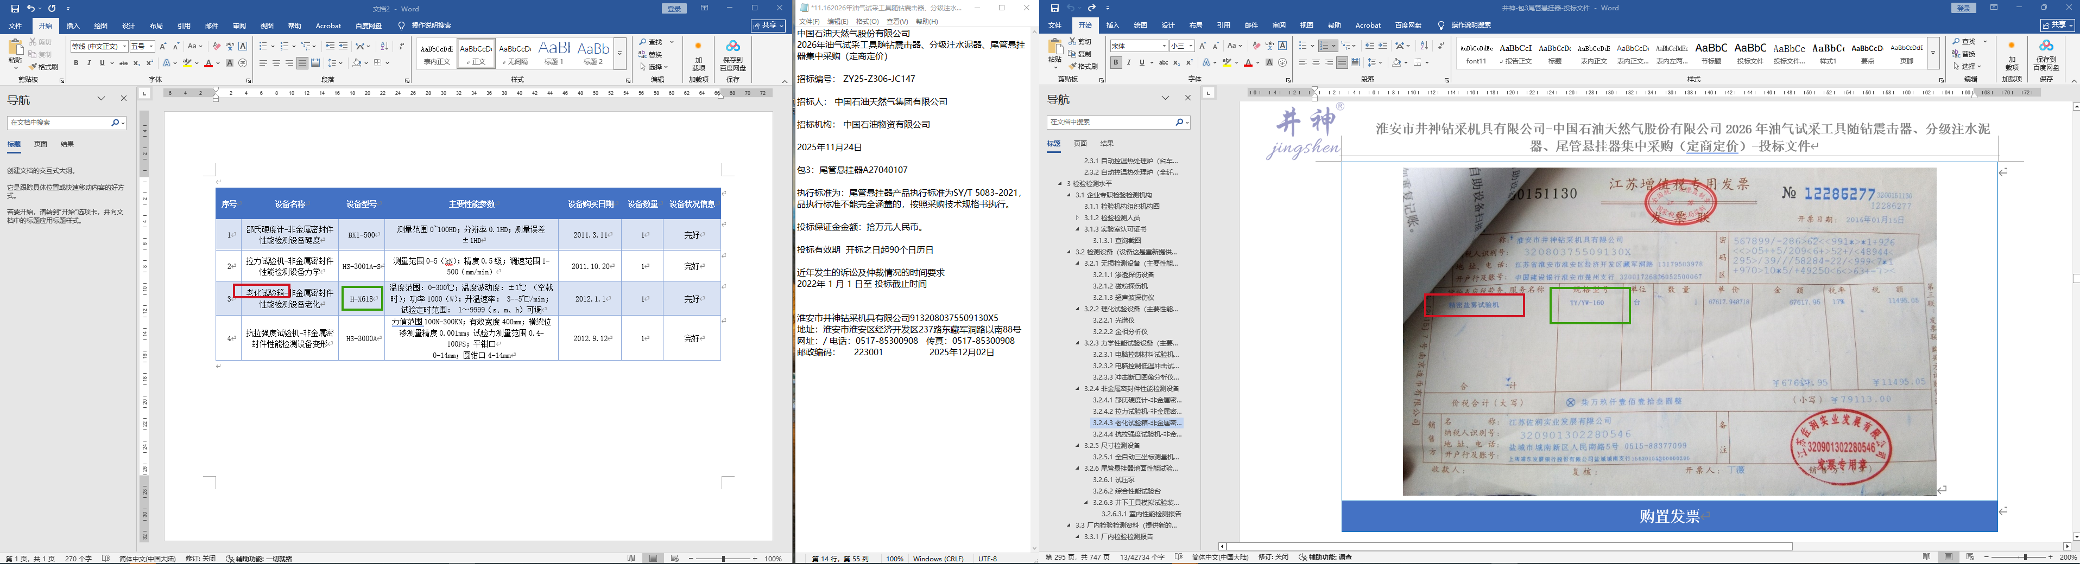Switch 文档2 to read mode in status bar
This screenshot has height=564, width=2080.
coord(631,559)
